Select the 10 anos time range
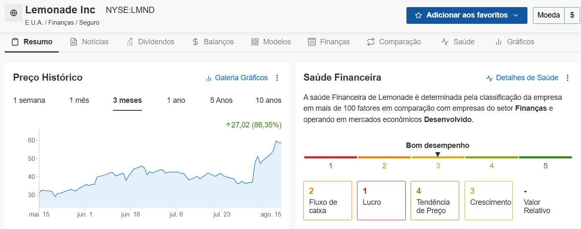 [x=268, y=100]
